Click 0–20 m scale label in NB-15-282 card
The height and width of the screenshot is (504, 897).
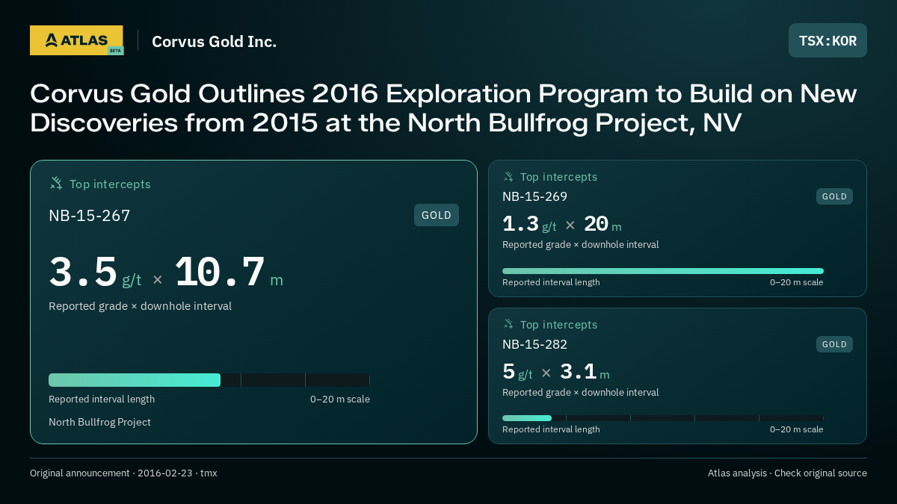point(797,429)
